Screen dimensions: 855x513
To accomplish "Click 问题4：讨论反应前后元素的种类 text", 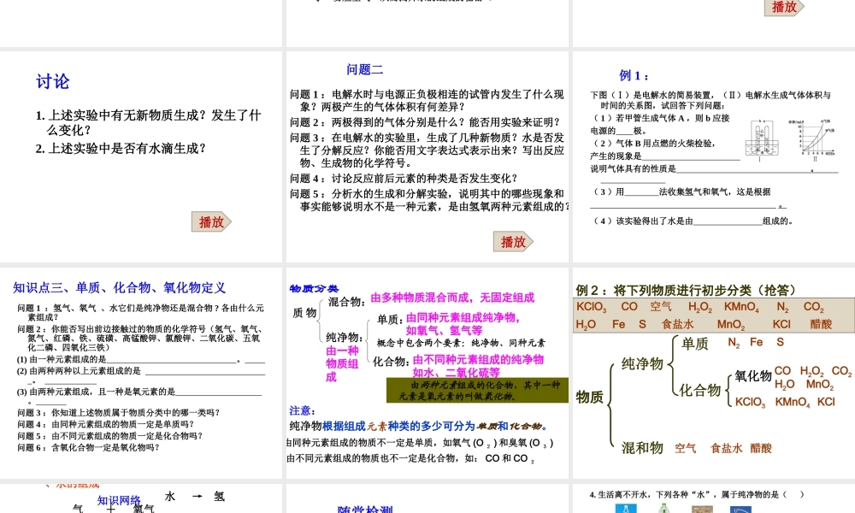I will (404, 179).
